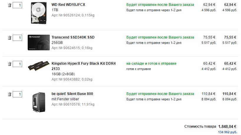Follow Kingston HyperX Fury Black Kit link
The height and width of the screenshot is (135, 241).
[x=84, y=64]
